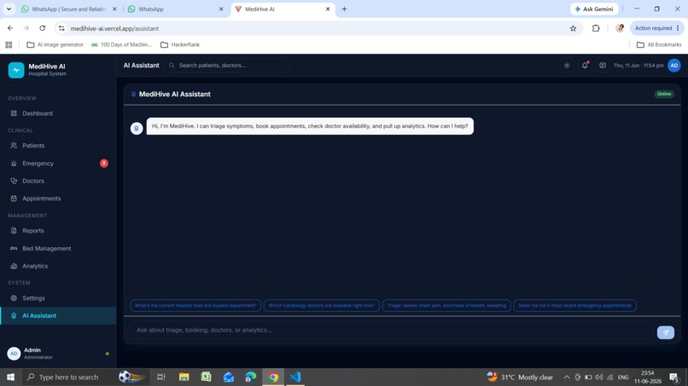Expand the tab search dropdown arrow in Chrome
This screenshot has height=386, width=688.
point(9,9)
